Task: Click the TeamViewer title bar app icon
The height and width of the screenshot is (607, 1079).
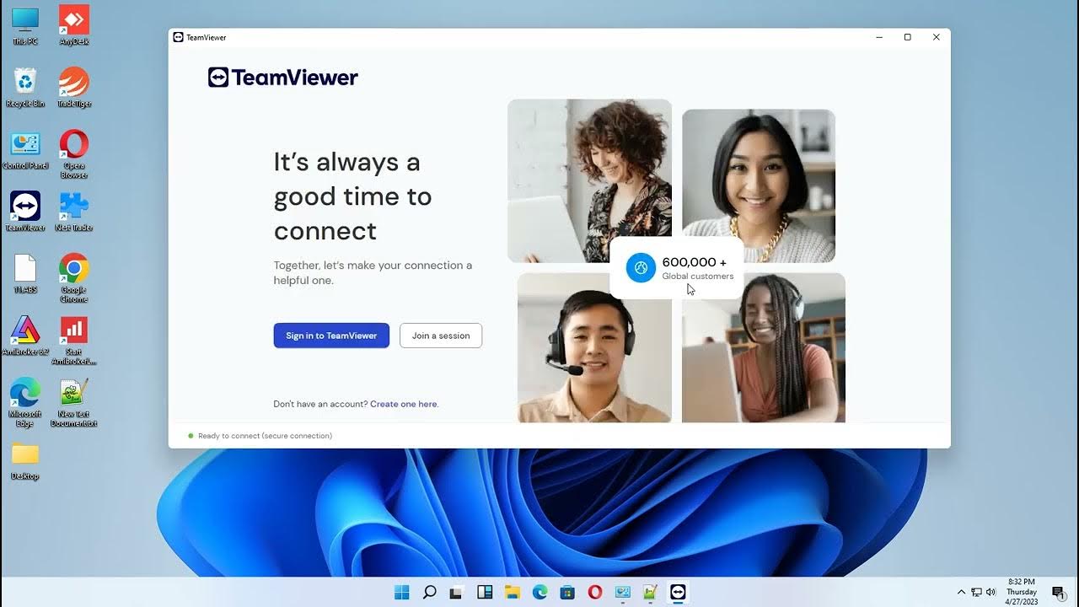Action: click(178, 37)
